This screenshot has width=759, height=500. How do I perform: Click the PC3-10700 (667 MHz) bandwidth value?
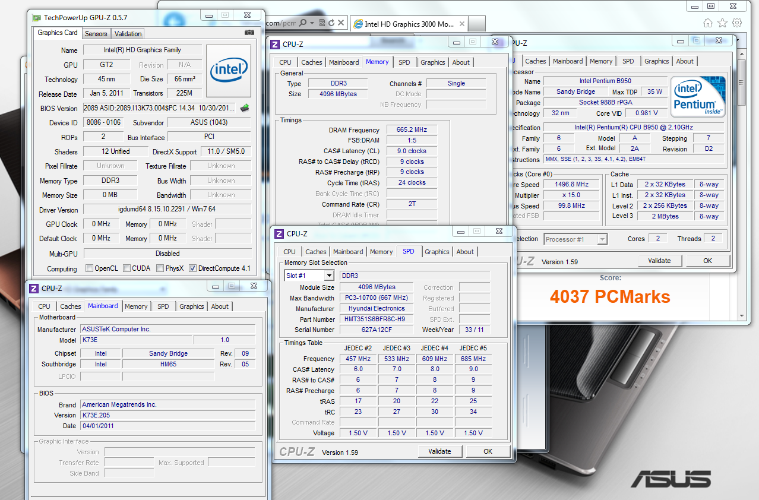click(x=377, y=298)
